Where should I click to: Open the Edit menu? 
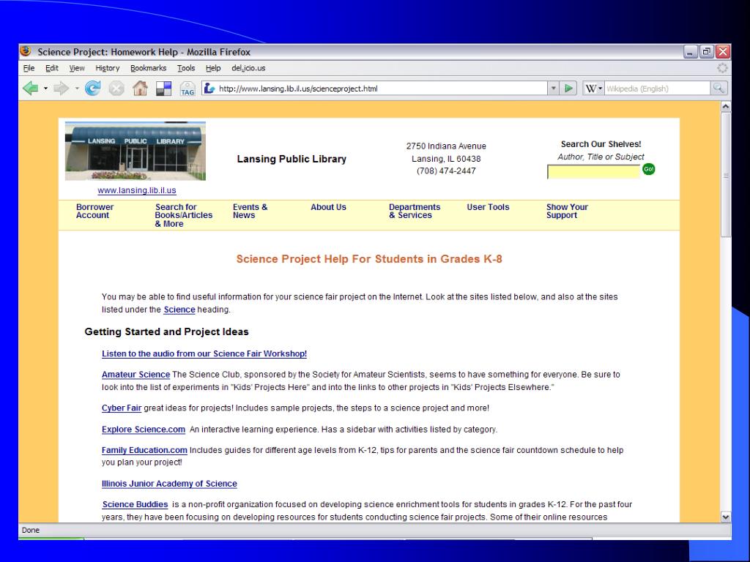pyautogui.click(x=52, y=68)
